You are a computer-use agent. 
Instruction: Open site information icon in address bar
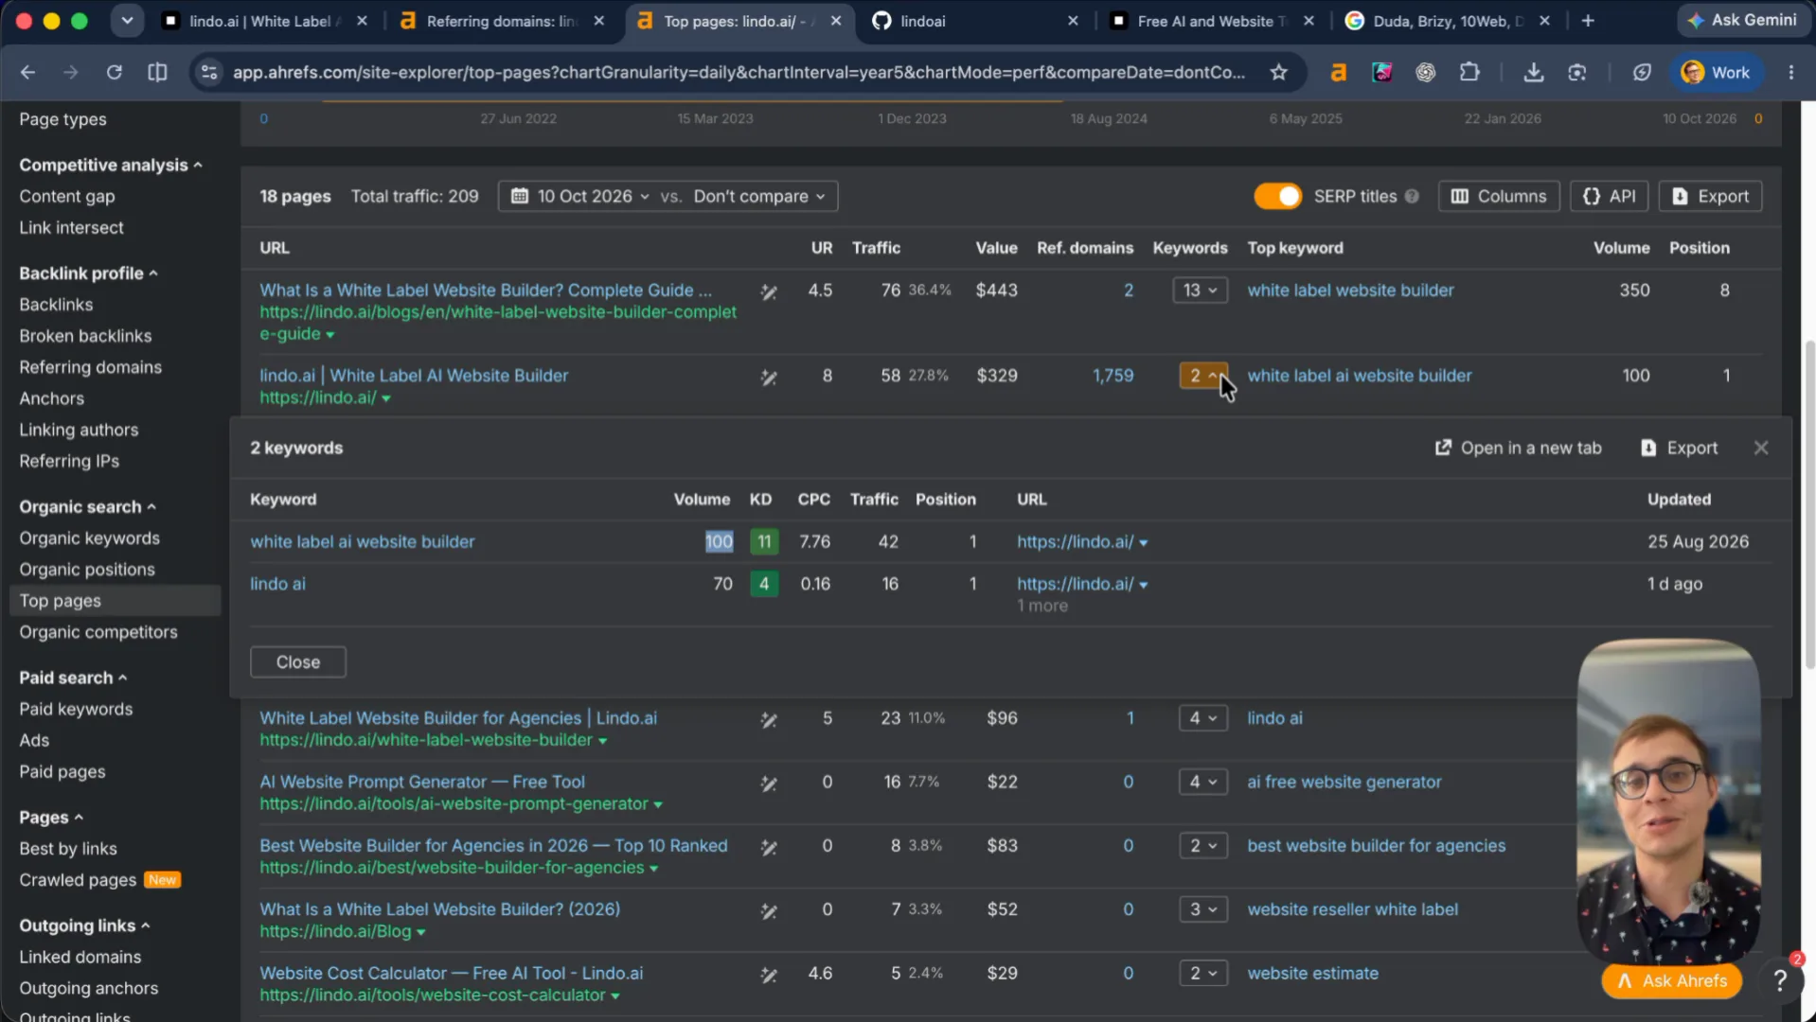click(209, 72)
